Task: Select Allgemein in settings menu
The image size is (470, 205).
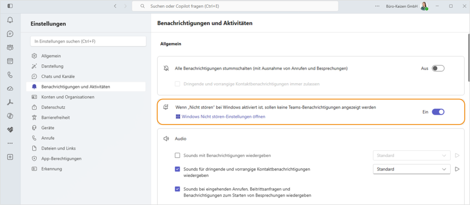Action: pos(86,56)
